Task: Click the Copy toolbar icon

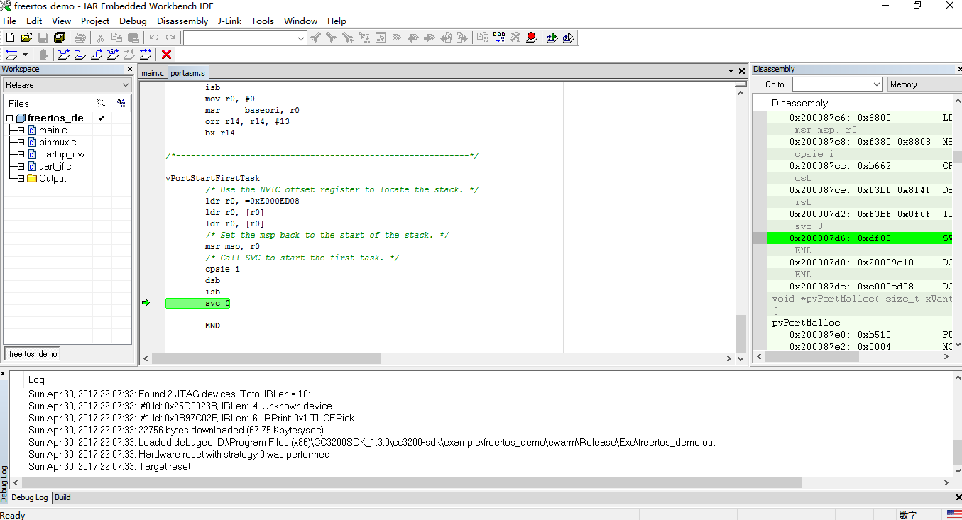Action: (x=116, y=38)
